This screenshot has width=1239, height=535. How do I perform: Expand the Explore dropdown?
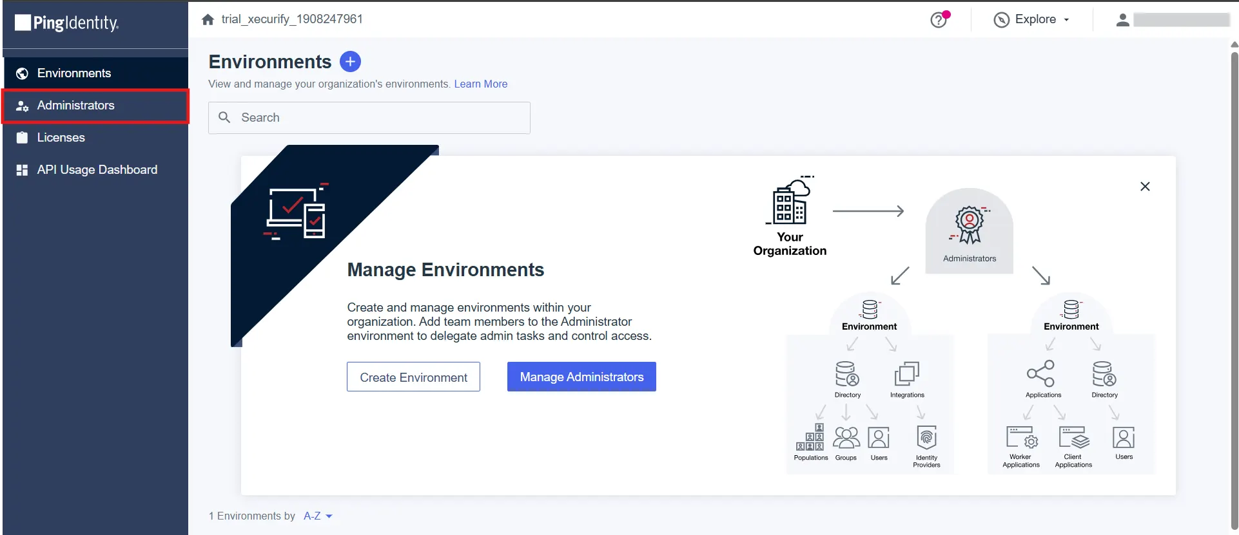(1032, 20)
